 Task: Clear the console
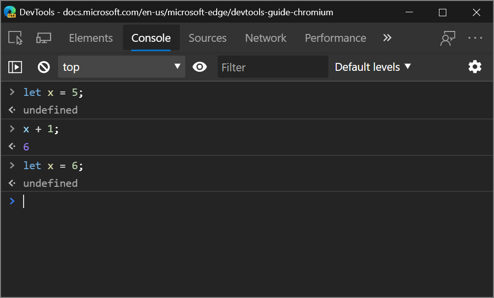(x=43, y=67)
